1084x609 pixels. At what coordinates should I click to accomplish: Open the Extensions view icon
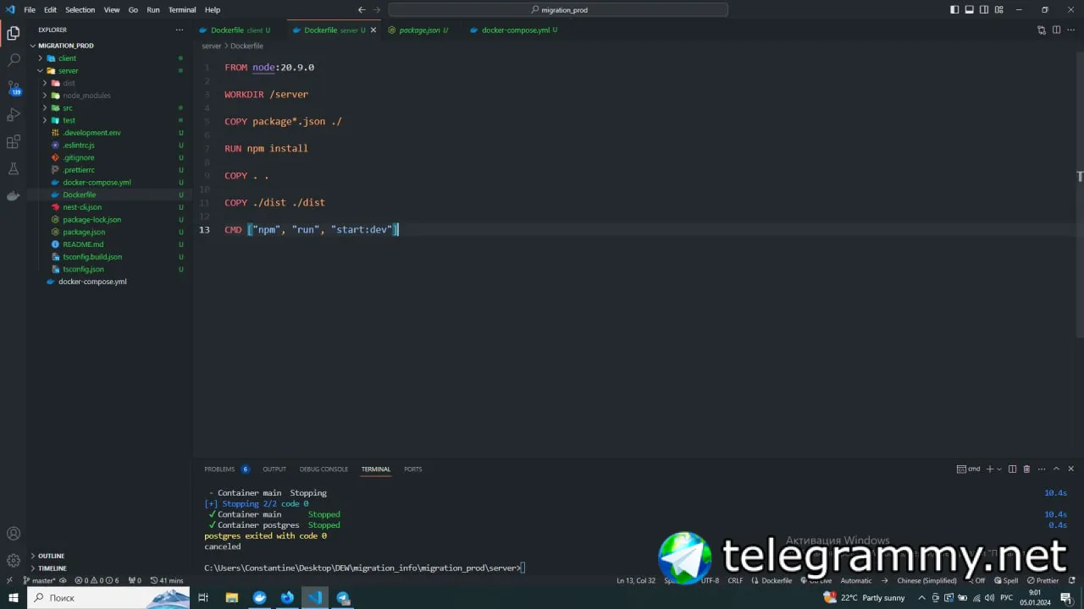tap(14, 142)
